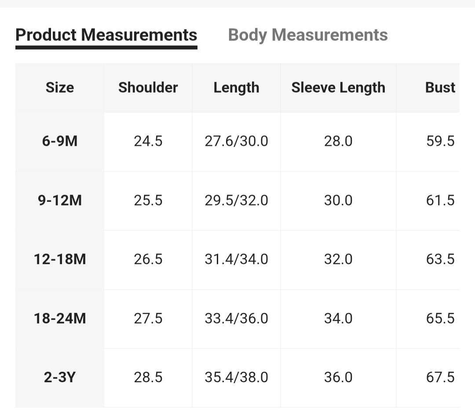Click the Sleeve Length column header
The width and height of the screenshot is (475, 420).
coord(338,88)
